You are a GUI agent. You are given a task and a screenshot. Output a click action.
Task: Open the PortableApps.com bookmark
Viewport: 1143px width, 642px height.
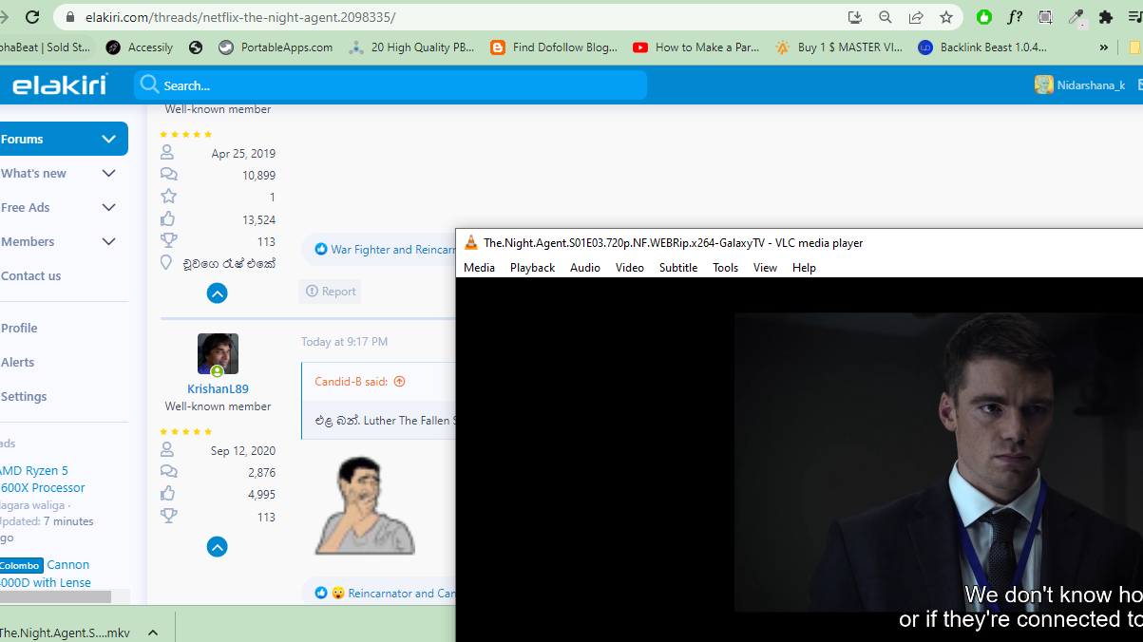click(276, 47)
